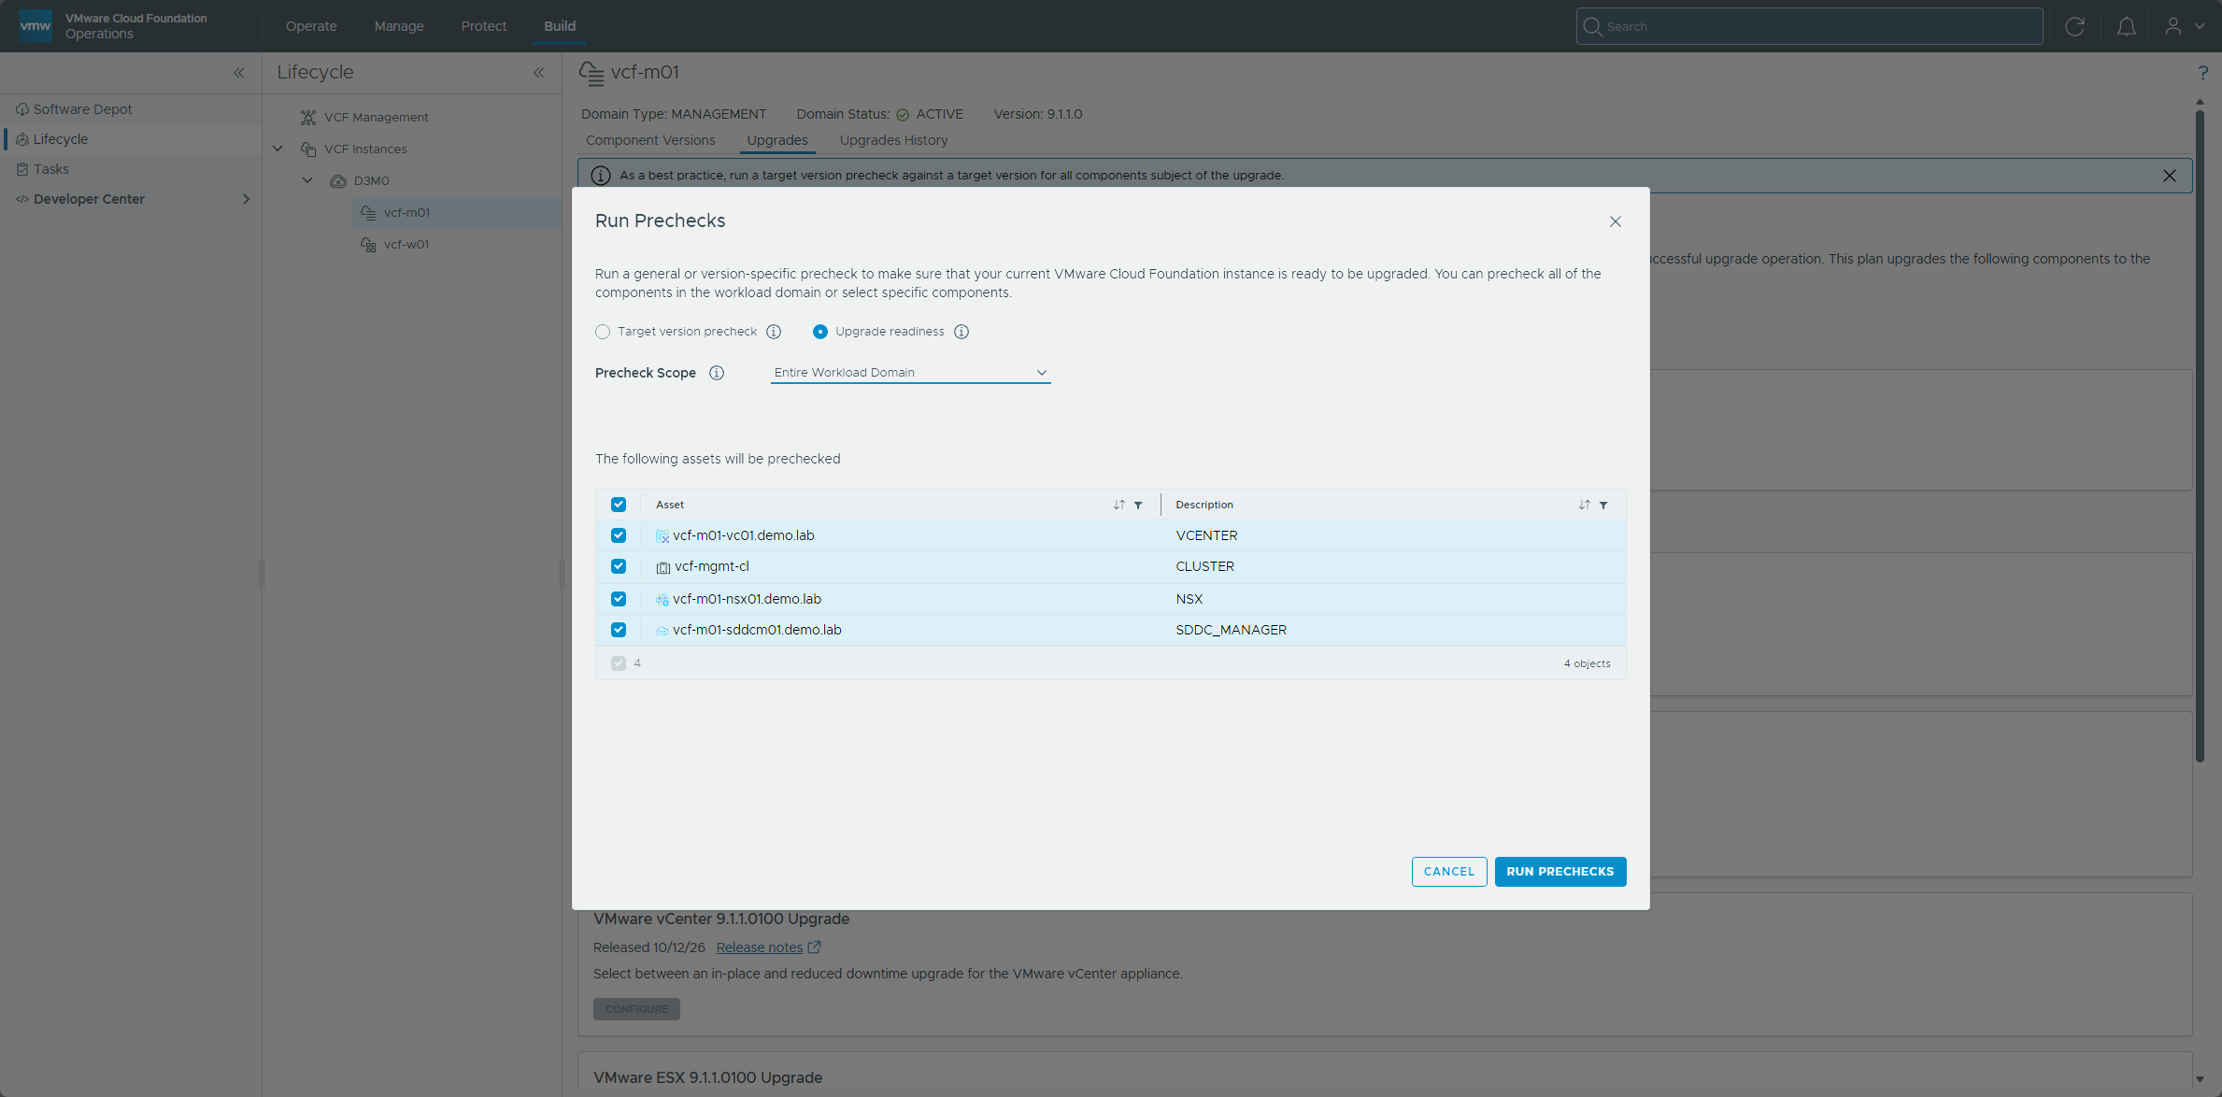
Task: Filter the Asset column
Action: [1138, 505]
